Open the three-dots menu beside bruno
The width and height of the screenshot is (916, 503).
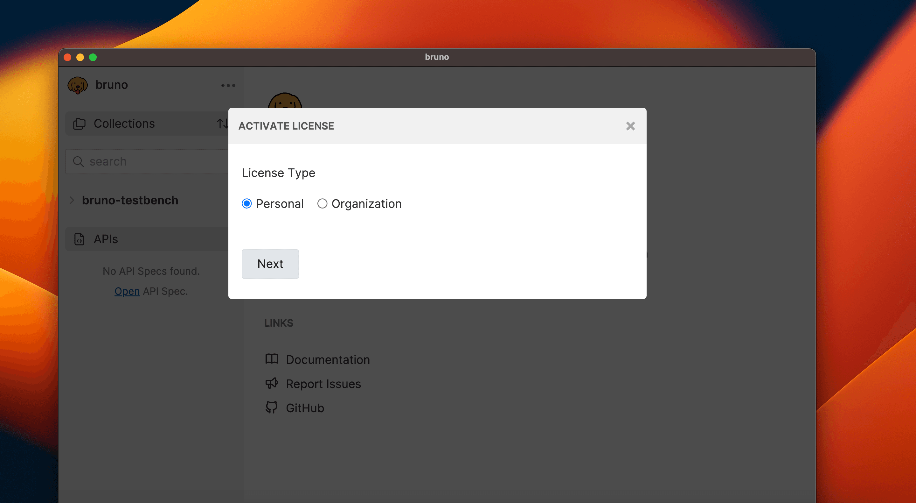pyautogui.click(x=228, y=85)
